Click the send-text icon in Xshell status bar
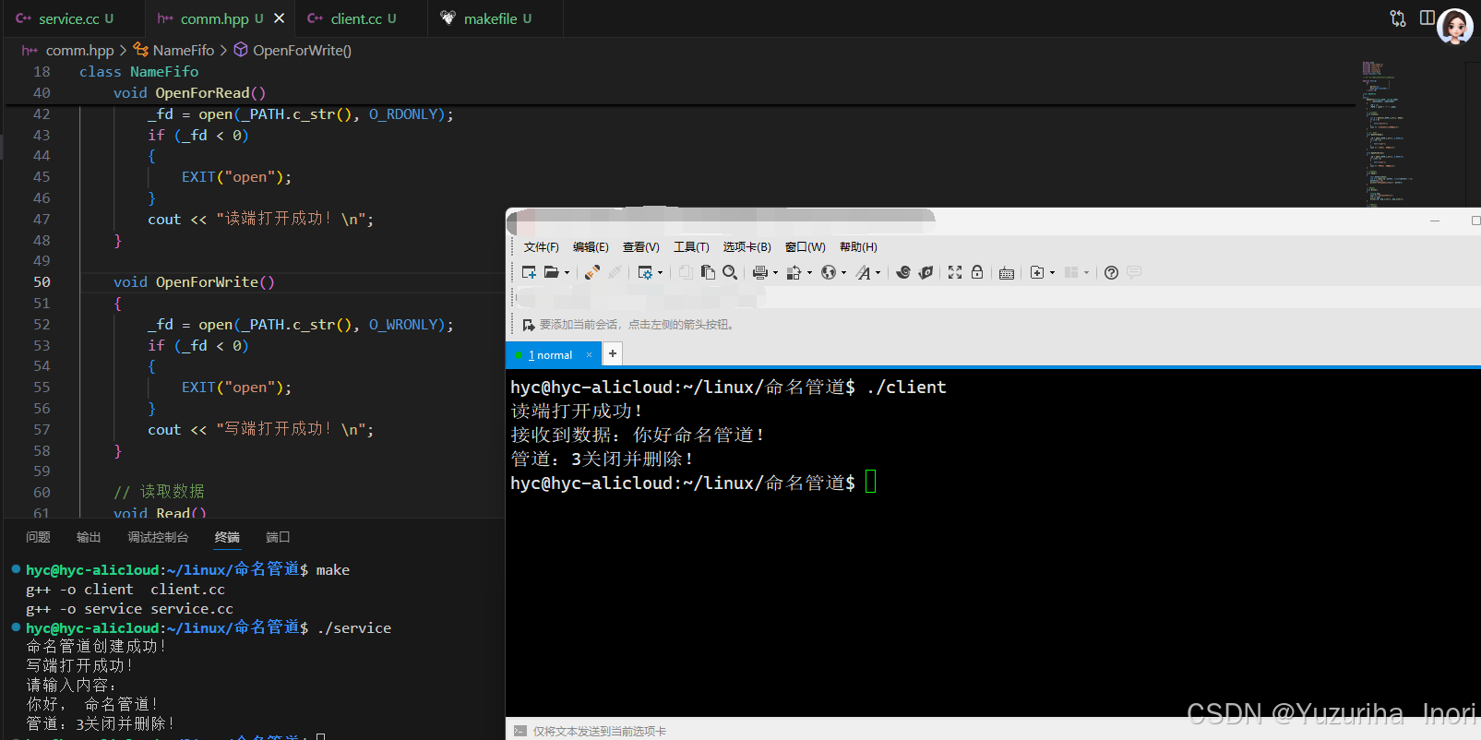Viewport: 1481px width, 740px height. (x=520, y=731)
